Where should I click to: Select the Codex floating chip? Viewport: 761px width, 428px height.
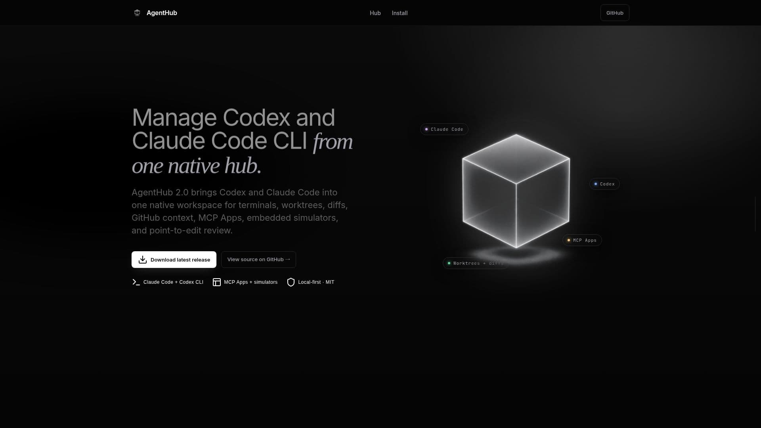[604, 184]
